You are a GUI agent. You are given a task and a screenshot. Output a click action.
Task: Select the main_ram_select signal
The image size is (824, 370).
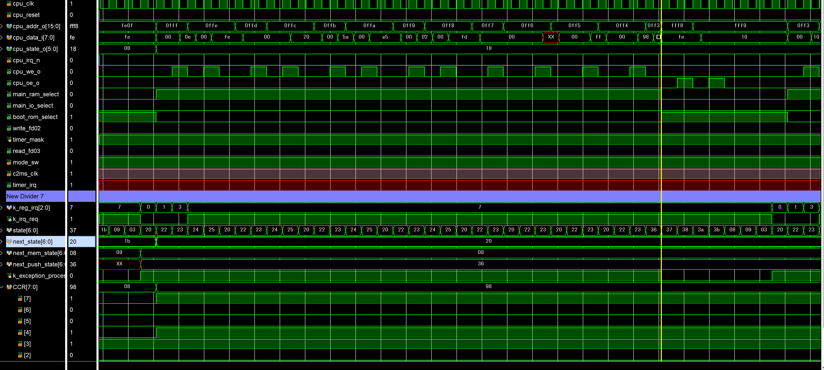tap(36, 94)
